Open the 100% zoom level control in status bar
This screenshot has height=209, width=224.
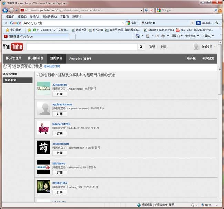(209, 205)
